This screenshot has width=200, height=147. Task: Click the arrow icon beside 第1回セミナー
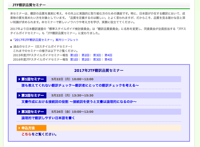19,79
